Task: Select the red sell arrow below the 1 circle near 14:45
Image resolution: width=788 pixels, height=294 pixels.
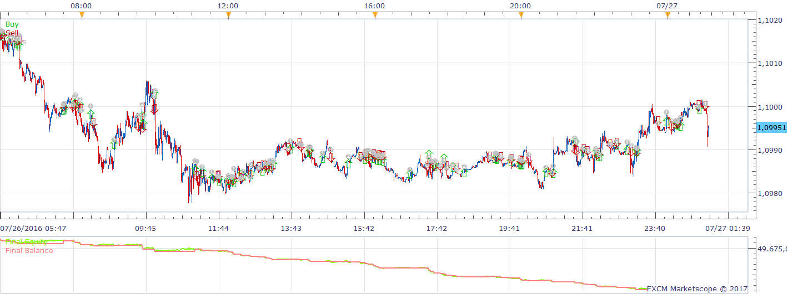Action: (x=330, y=157)
